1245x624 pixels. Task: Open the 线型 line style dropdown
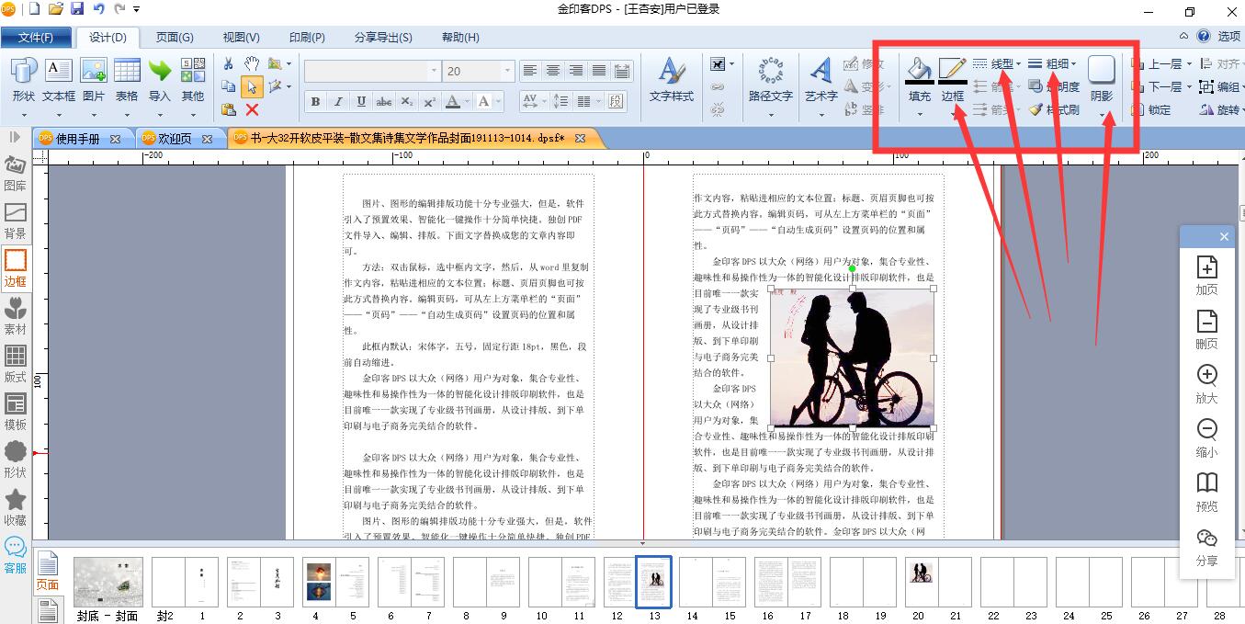click(x=997, y=63)
